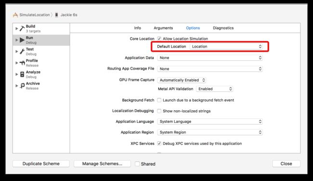The image size is (313, 181).
Task: Click the Run play icon
Action: (22, 40)
